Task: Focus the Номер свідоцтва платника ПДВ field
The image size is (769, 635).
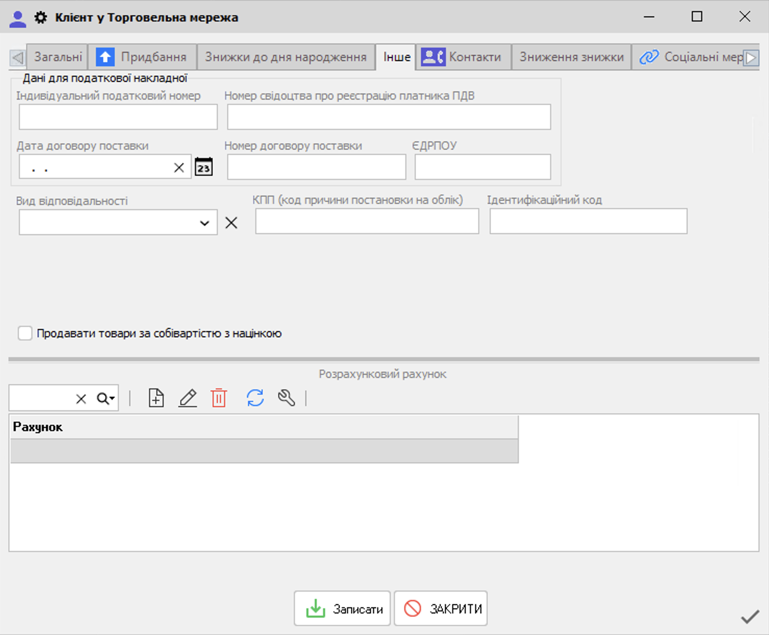Action: coord(389,117)
